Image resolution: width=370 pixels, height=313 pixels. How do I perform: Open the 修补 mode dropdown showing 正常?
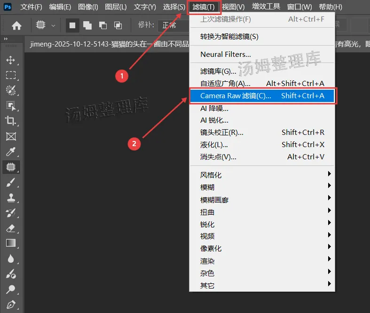(173, 25)
